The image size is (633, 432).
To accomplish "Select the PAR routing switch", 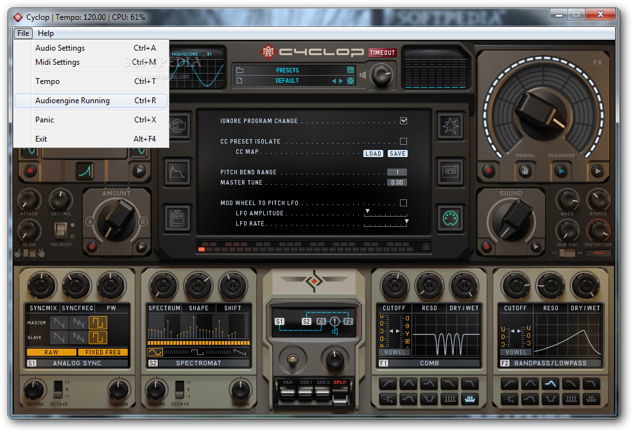I will click(x=288, y=391).
